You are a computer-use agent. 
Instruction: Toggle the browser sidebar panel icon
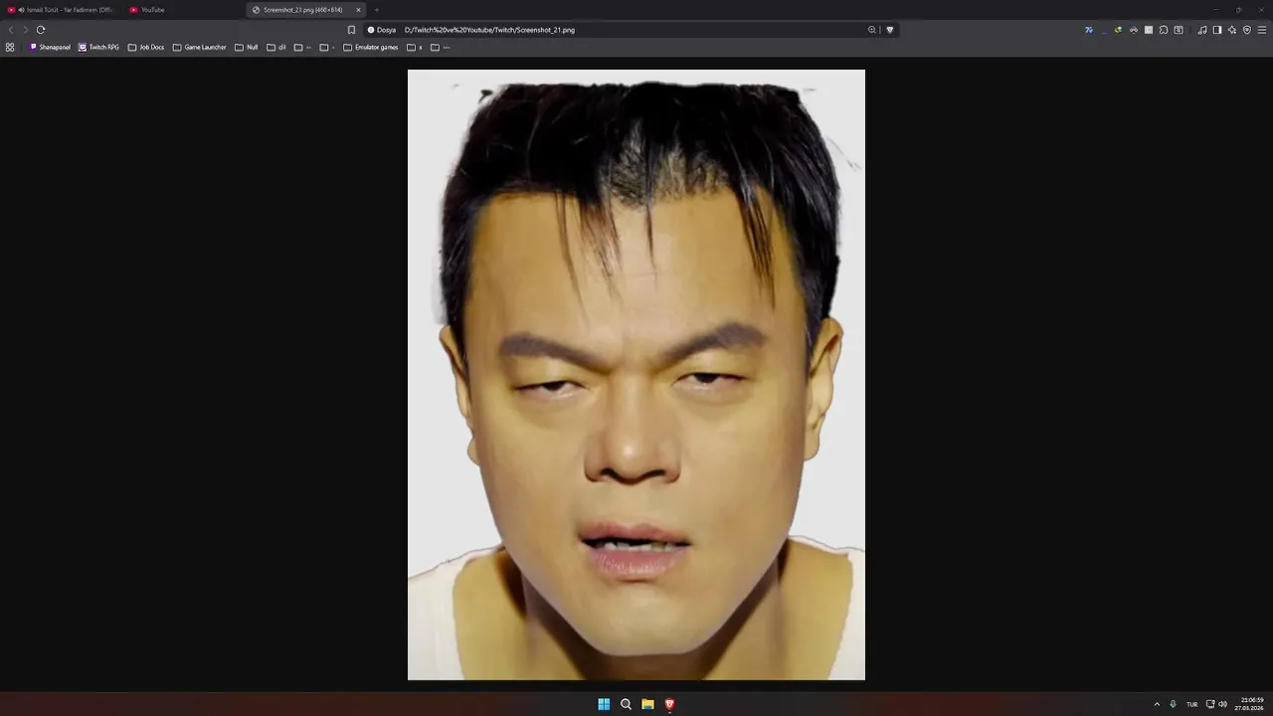pyautogui.click(x=1217, y=30)
